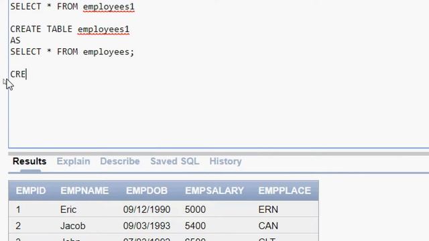The height and width of the screenshot is (241, 429).
Task: Click the salary cell 5400
Action: click(195, 226)
